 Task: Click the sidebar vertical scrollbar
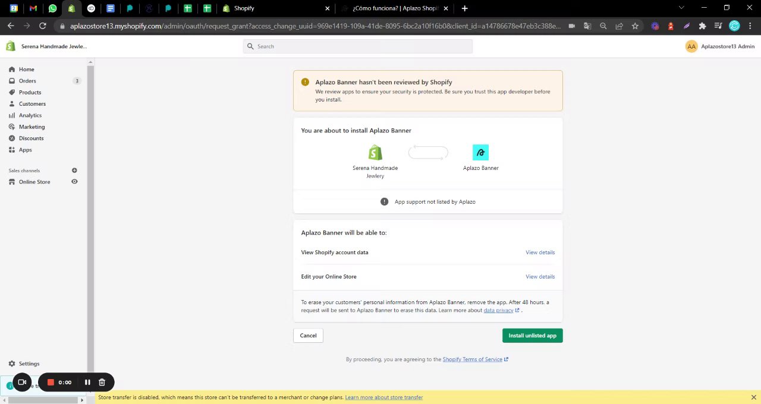[x=90, y=217]
